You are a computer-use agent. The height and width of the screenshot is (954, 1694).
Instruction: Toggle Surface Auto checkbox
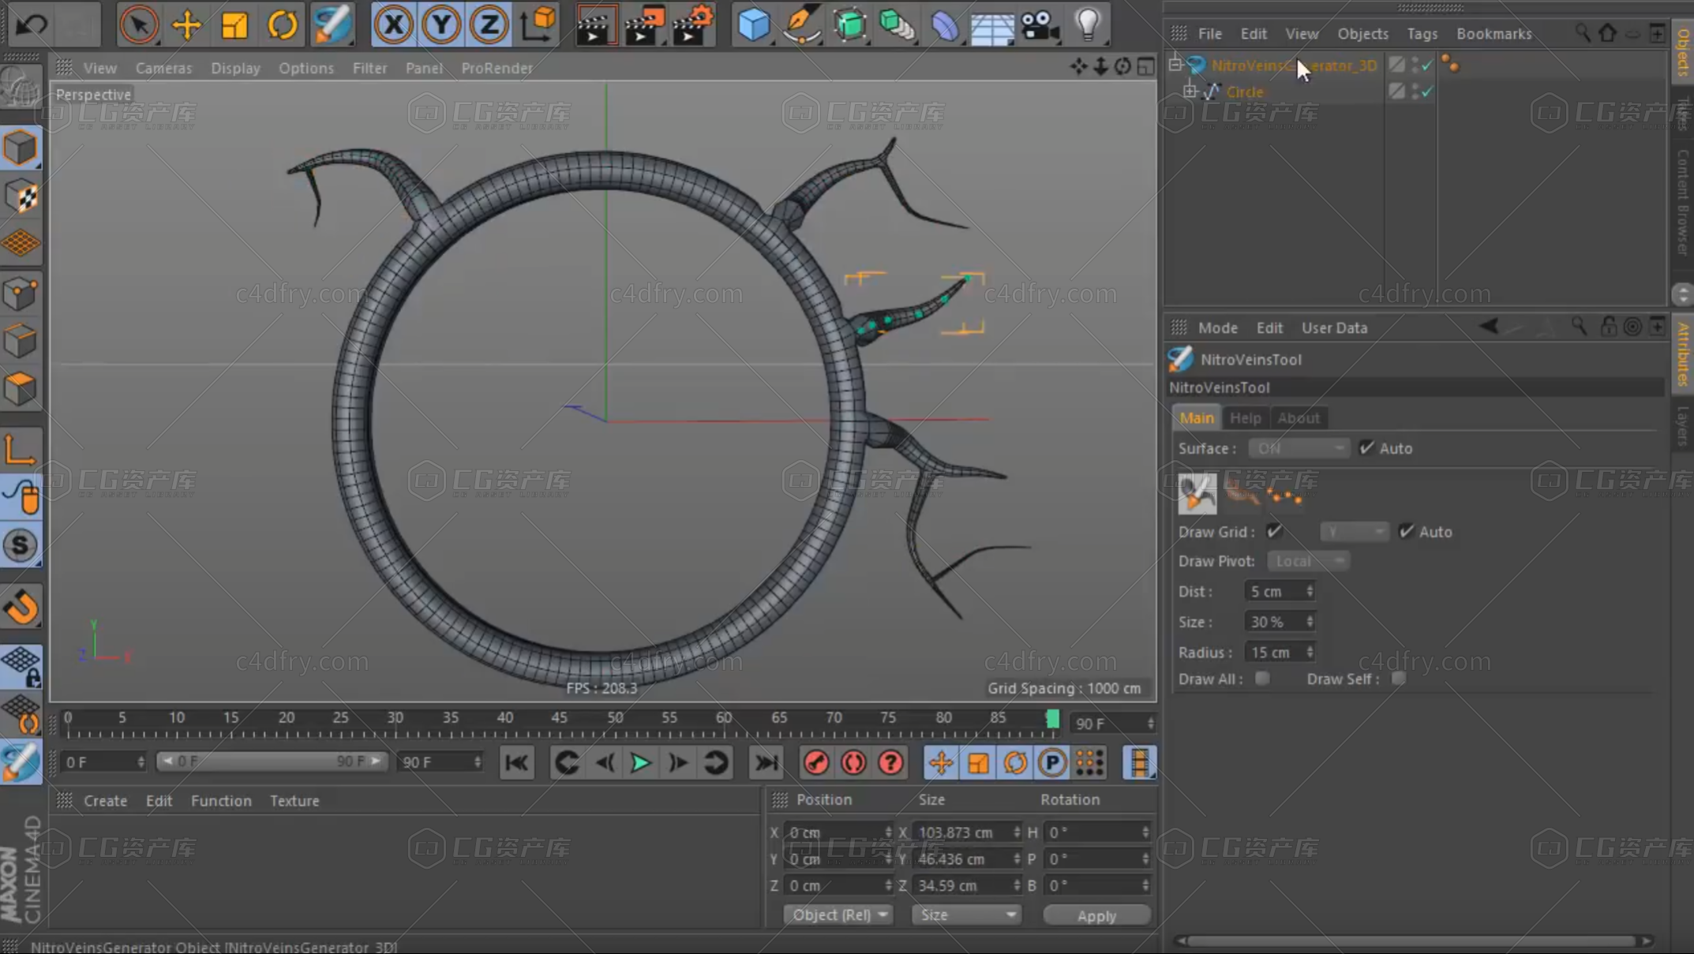tap(1366, 447)
